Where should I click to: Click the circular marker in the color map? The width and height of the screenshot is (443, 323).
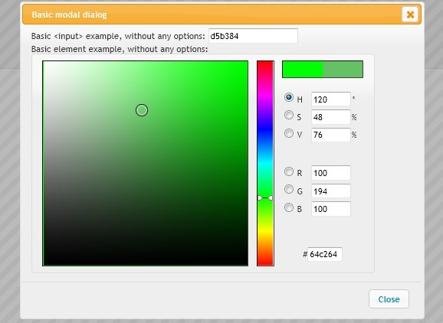(x=142, y=110)
